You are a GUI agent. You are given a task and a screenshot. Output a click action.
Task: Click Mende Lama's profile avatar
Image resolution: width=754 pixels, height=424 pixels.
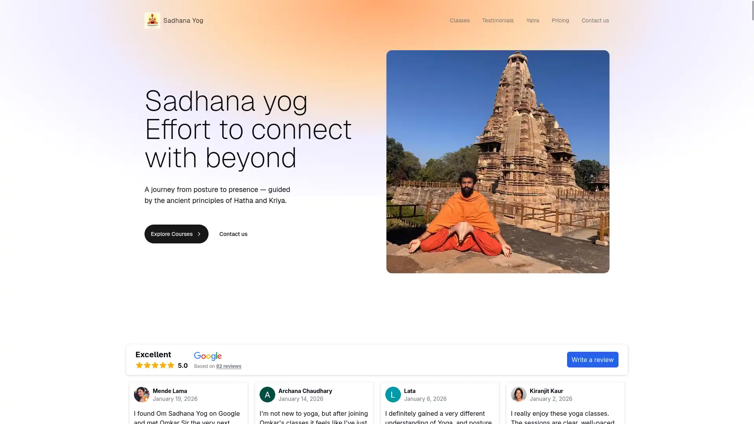[142, 395]
